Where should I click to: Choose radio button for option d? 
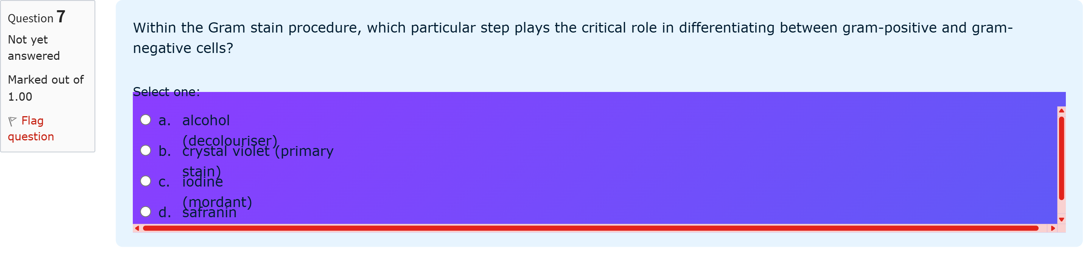(146, 211)
